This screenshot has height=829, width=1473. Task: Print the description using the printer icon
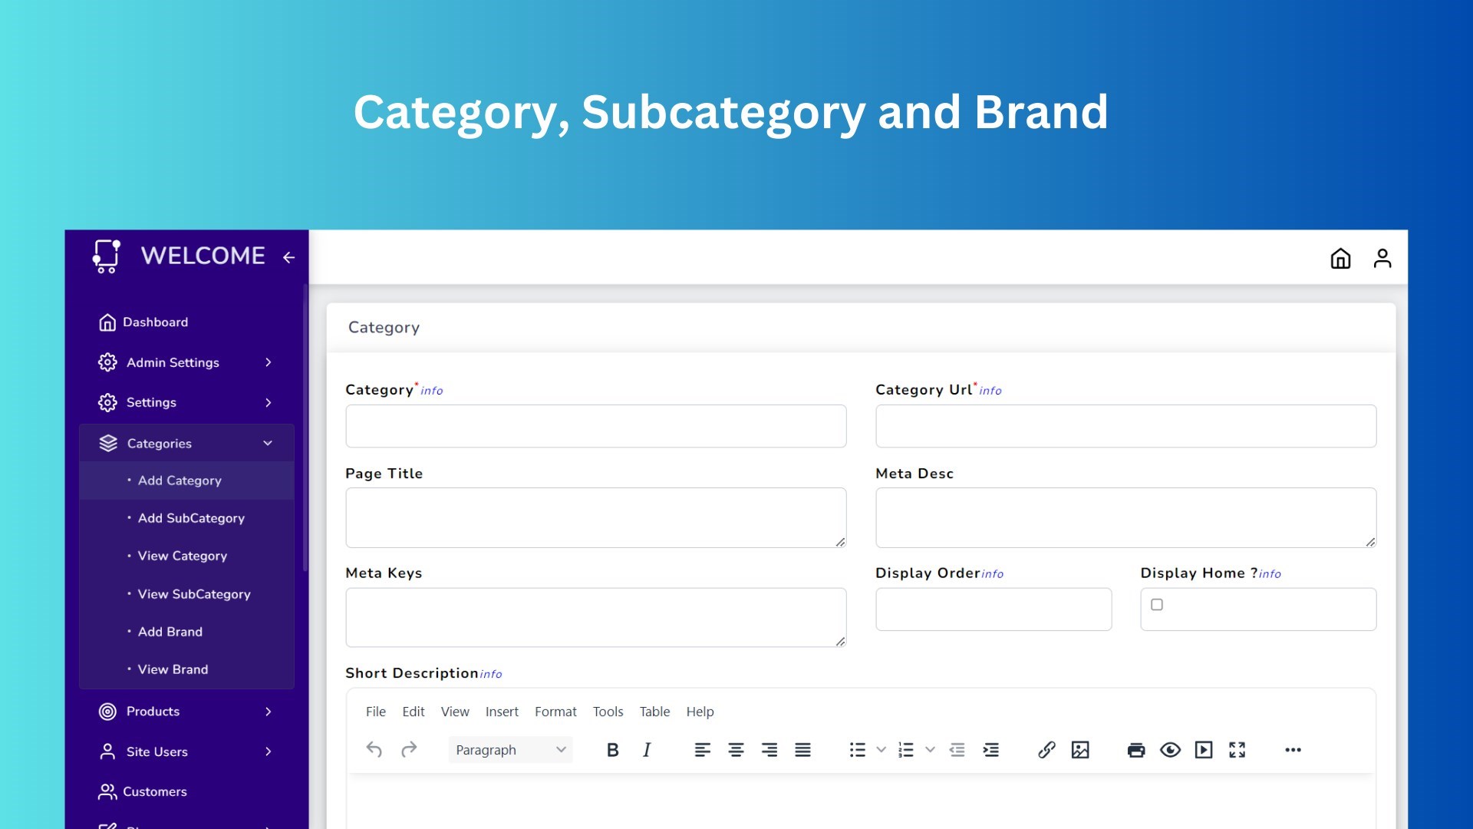click(1135, 750)
